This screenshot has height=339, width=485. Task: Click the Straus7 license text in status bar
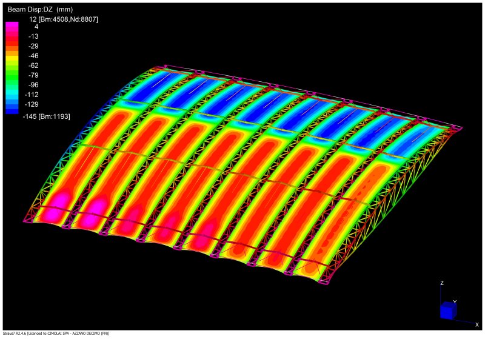coord(55,334)
